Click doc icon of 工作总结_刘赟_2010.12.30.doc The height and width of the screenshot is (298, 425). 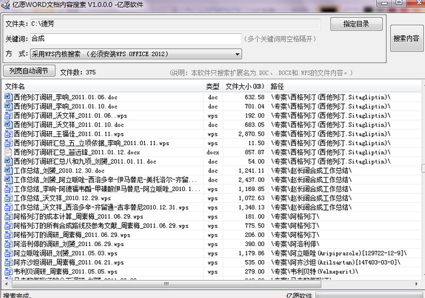(9, 170)
